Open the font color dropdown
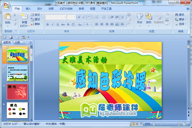 point(91,25)
